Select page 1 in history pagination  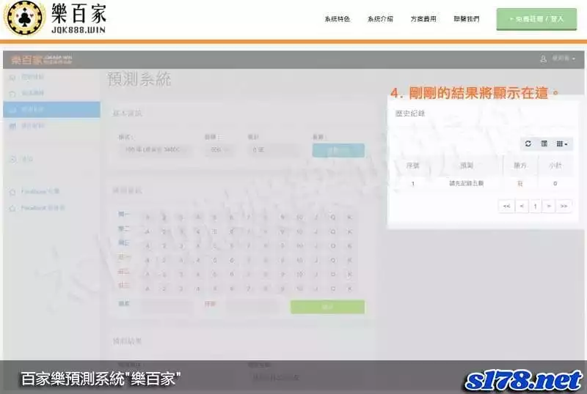coord(536,206)
